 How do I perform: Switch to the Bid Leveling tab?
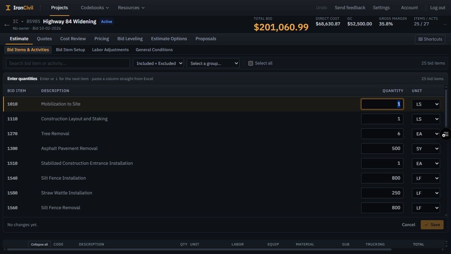pyautogui.click(x=130, y=39)
